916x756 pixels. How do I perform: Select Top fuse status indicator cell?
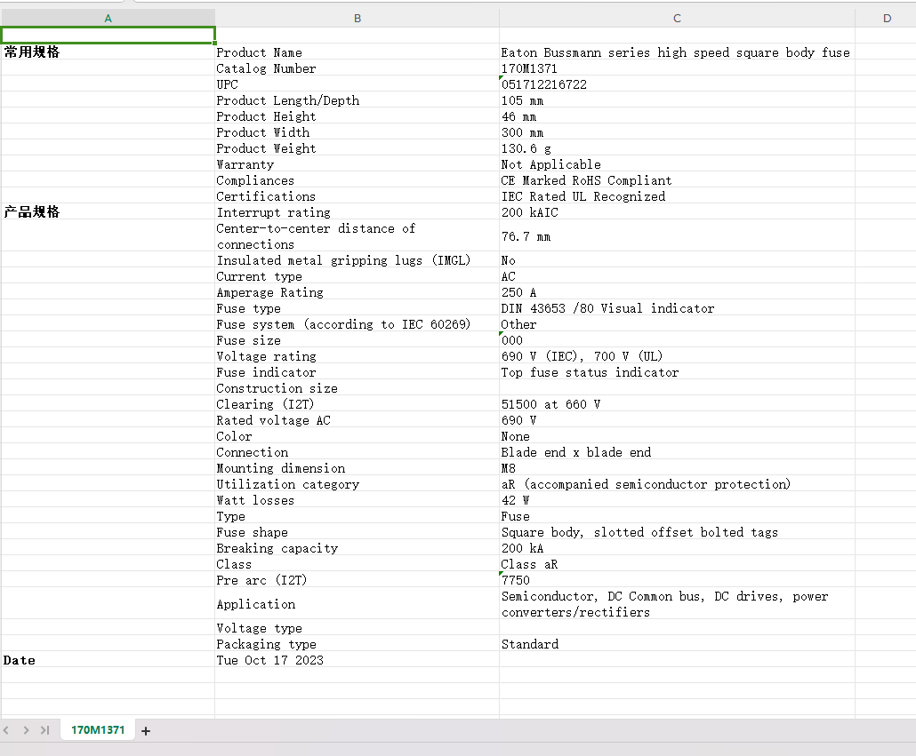[677, 372]
